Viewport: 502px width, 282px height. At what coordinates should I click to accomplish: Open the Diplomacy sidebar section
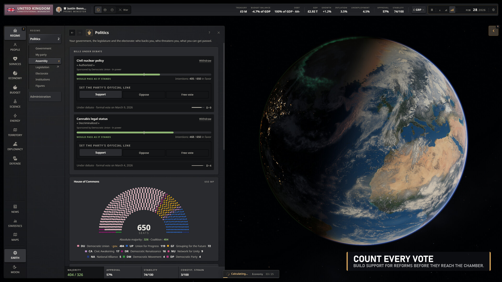[x=15, y=146]
